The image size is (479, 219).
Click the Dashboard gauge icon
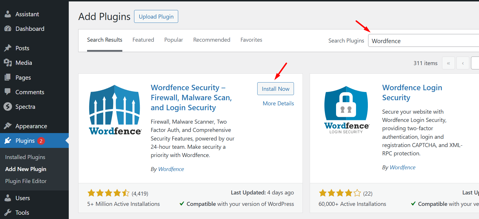click(x=8, y=29)
